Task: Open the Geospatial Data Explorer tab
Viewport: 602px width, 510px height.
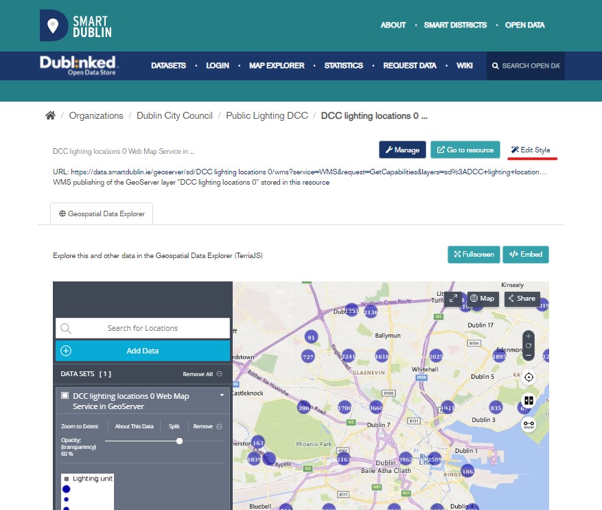Action: 102,214
